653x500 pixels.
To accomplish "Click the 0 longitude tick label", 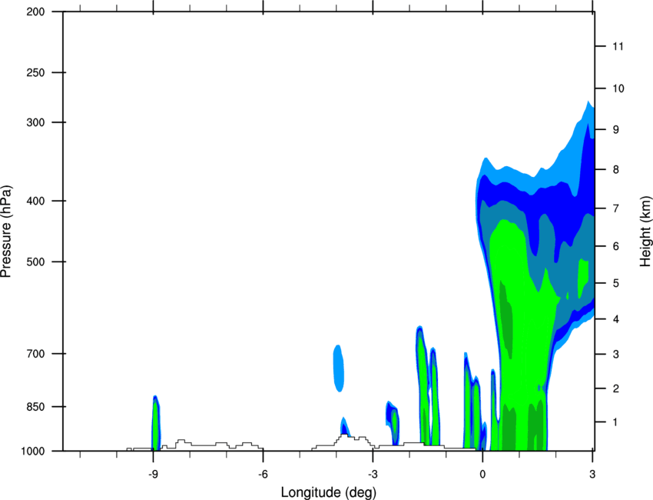I will (482, 475).
